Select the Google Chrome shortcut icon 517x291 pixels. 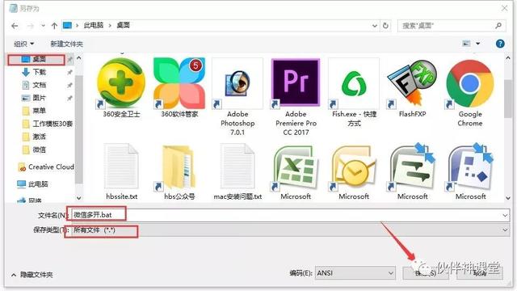(x=470, y=83)
